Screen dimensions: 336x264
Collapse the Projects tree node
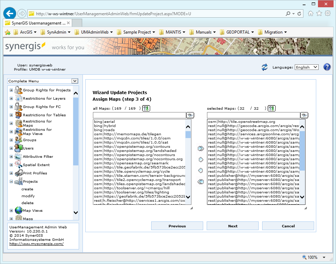tap(11, 181)
